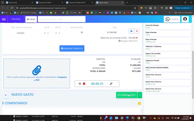Screen dimensions: 194x121
Task: Open the YouTube bookmark icon
Action: click(128, 13)
